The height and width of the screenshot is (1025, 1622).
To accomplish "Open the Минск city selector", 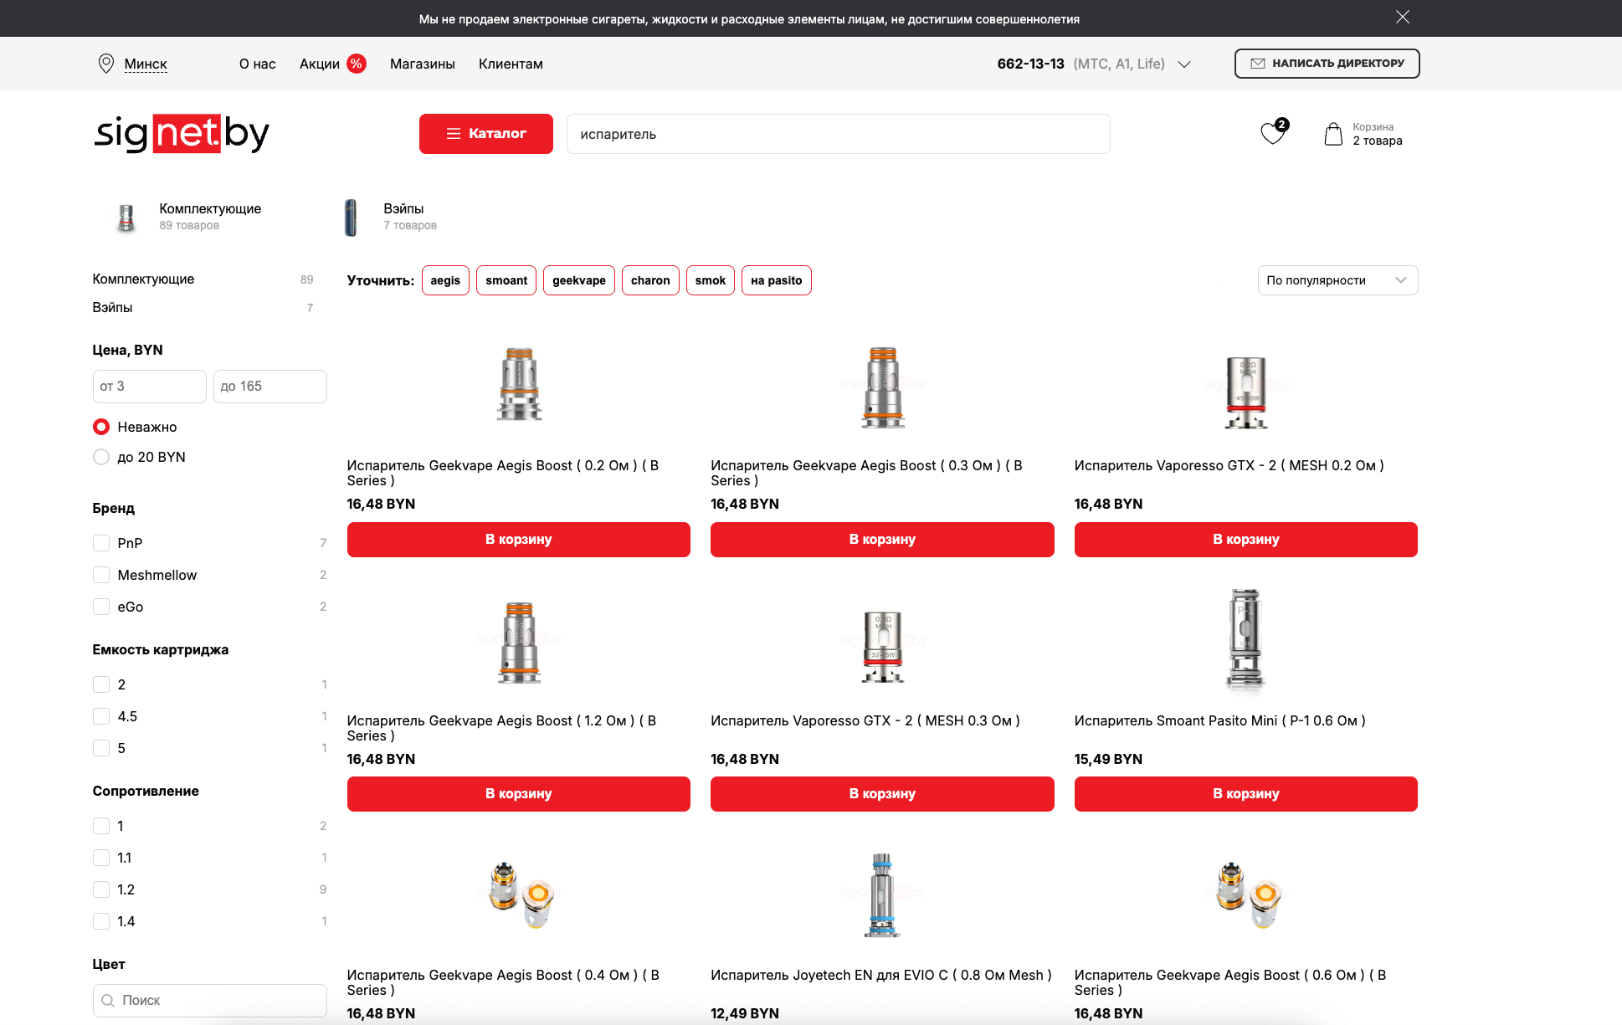I will pos(146,64).
